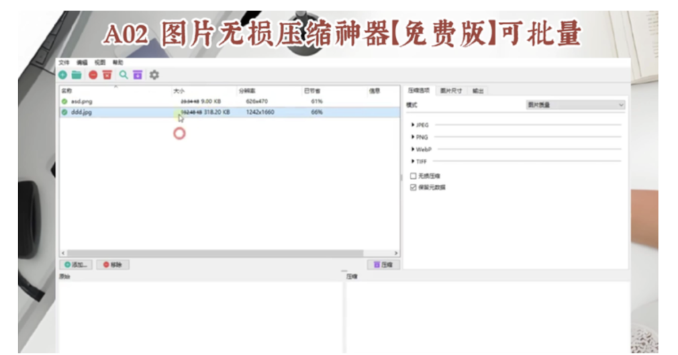Switch to the 压缩选项 tab
Viewport: 678px width, 355px height.
point(418,90)
